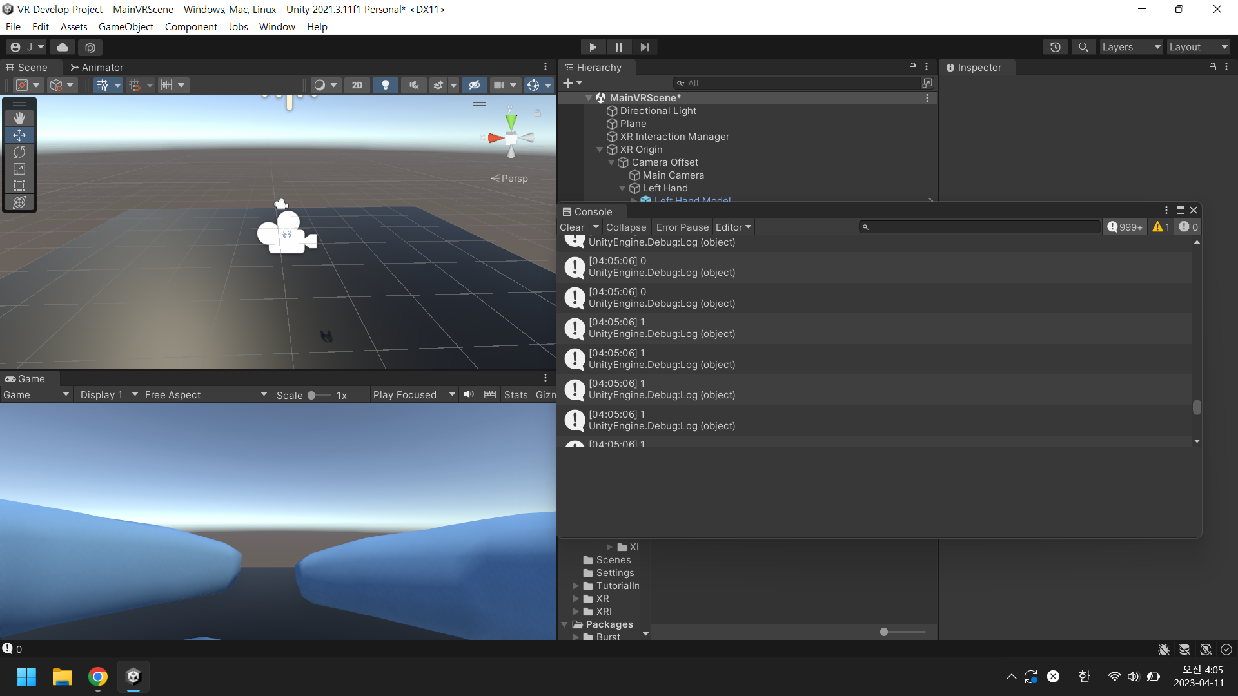
Task: Collapse the MainVRScene root
Action: pyautogui.click(x=589, y=98)
